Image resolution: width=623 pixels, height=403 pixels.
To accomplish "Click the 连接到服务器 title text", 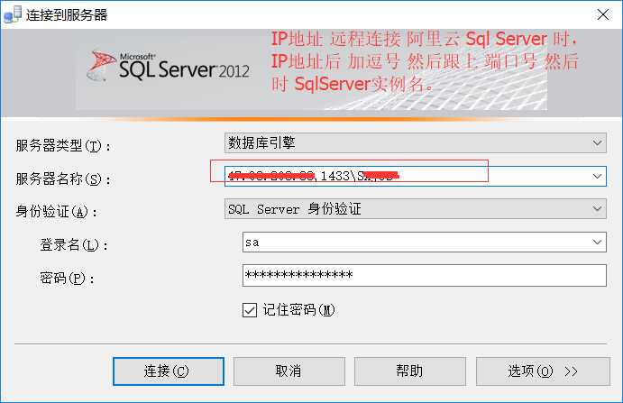I will coord(67,15).
